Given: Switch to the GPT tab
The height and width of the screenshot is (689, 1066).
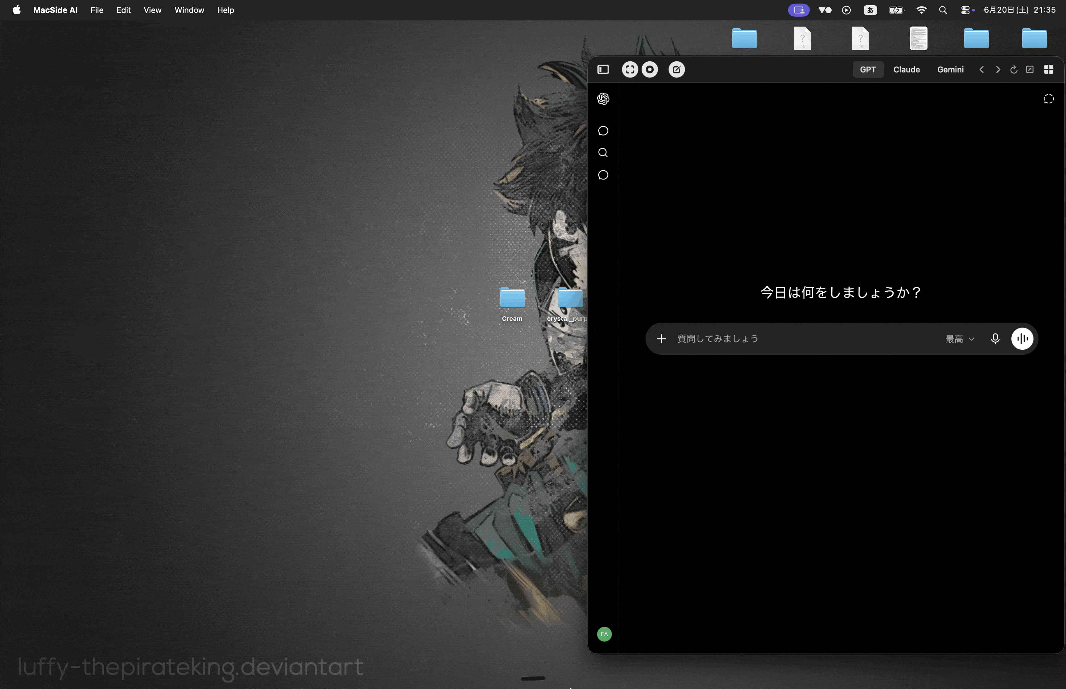Looking at the screenshot, I should coord(868,69).
